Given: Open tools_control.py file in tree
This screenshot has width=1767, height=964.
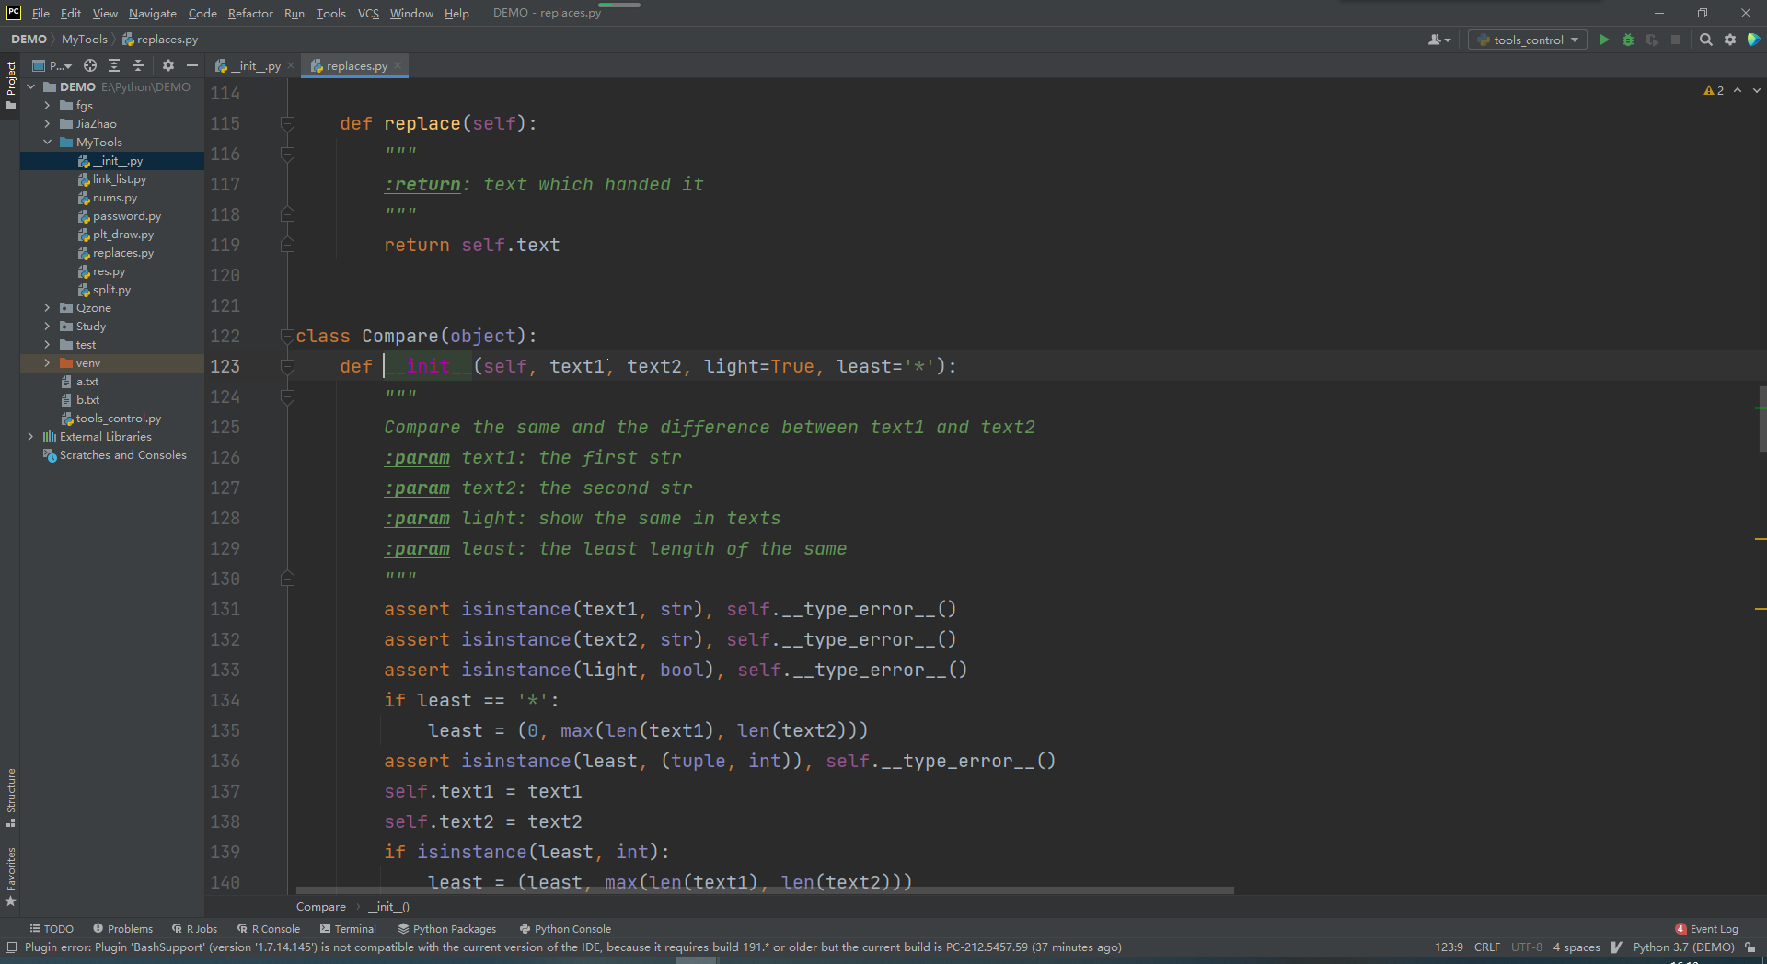Looking at the screenshot, I should pyautogui.click(x=118, y=419).
